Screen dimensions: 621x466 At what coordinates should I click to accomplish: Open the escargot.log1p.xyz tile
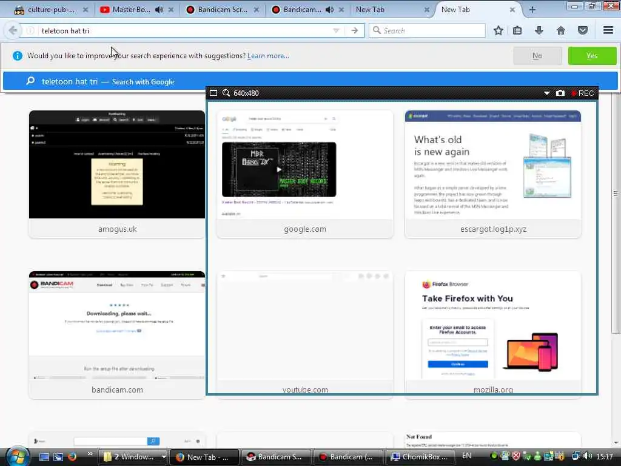point(493,174)
